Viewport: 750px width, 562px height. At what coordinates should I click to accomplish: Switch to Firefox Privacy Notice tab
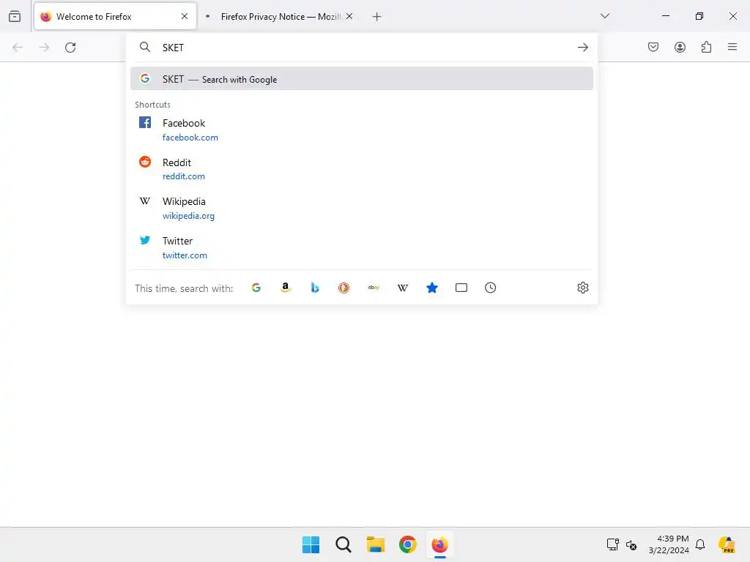pos(281,17)
